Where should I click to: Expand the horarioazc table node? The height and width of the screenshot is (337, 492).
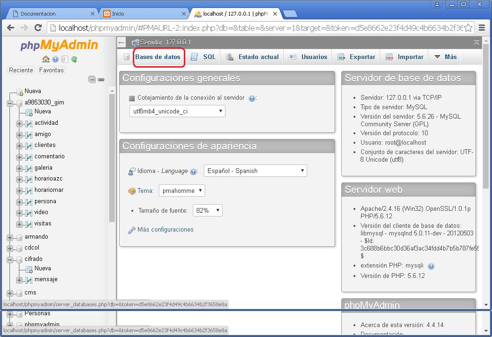19,180
